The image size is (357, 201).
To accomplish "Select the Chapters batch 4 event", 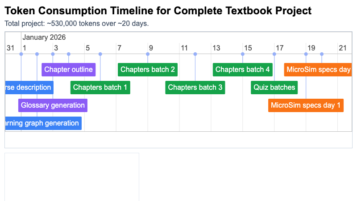I will (x=242, y=70).
